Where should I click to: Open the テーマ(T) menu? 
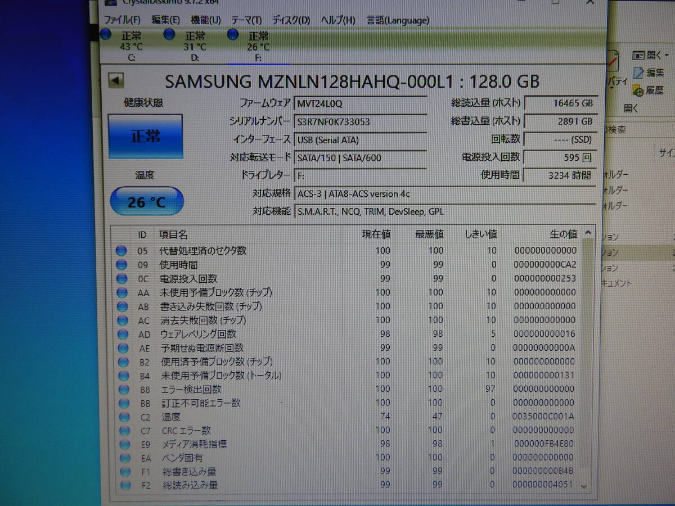coord(246,20)
